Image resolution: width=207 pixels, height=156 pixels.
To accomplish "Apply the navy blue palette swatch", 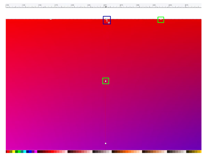I will 28,152.
